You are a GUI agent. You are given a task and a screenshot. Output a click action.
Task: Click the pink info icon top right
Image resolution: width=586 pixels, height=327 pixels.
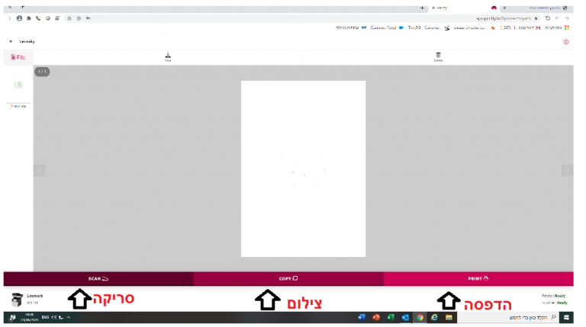(x=566, y=42)
